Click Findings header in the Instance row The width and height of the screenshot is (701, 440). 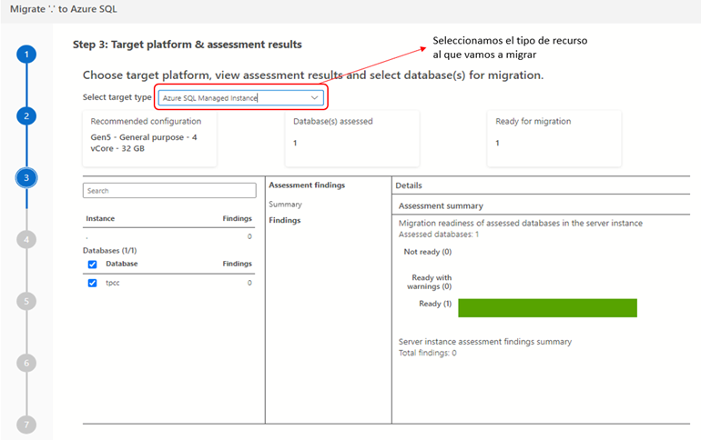tap(238, 219)
